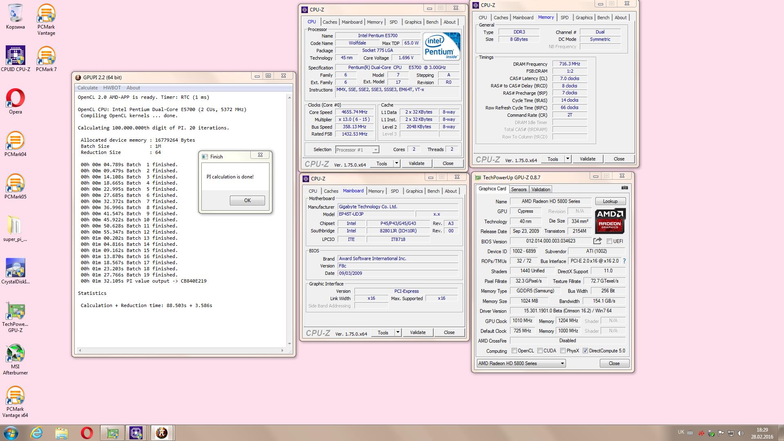Toggle the OpenCL checkbox in GPU-Z

click(x=514, y=351)
